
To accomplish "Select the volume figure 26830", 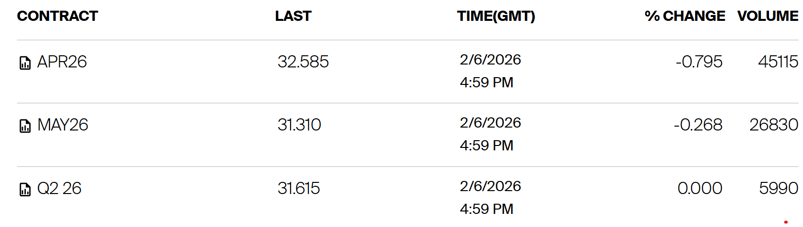I will [773, 125].
